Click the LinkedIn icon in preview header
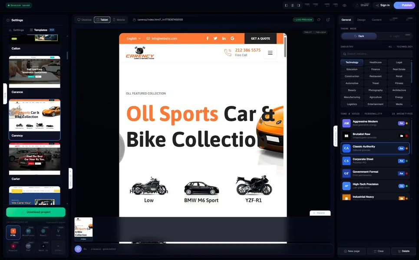Viewport: 419px width, 260px height. click(x=224, y=39)
